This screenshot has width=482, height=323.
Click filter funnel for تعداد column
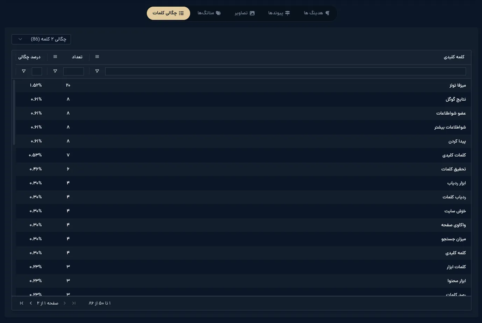point(55,71)
